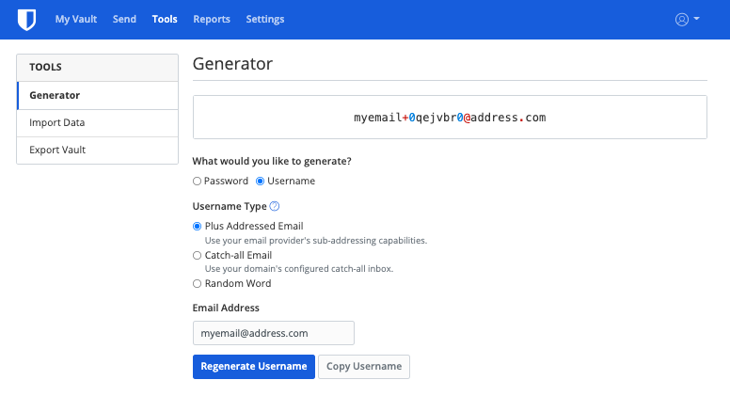Select Catch-all Email type

(x=197, y=256)
